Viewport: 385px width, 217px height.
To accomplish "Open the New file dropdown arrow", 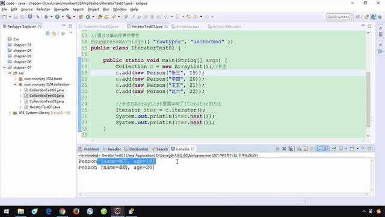I will (10, 17).
